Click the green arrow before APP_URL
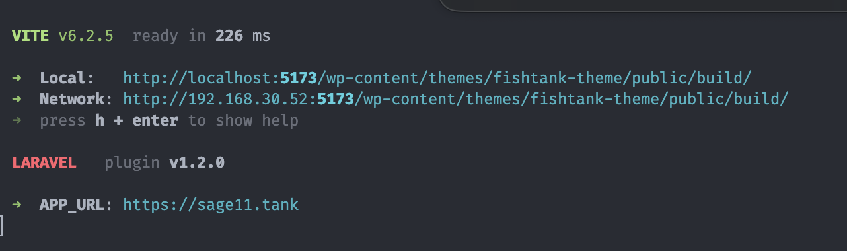This screenshot has height=251, width=847. (x=17, y=205)
